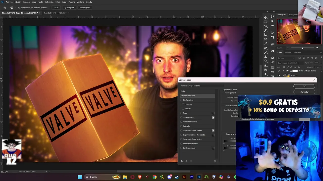The height and width of the screenshot is (181, 323).
Task: Click the Ajustar pant. button
Action: (69, 8)
